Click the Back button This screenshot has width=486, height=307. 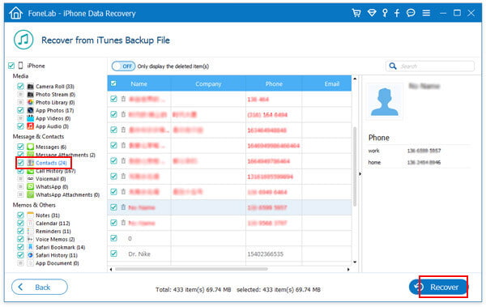[x=40, y=287]
